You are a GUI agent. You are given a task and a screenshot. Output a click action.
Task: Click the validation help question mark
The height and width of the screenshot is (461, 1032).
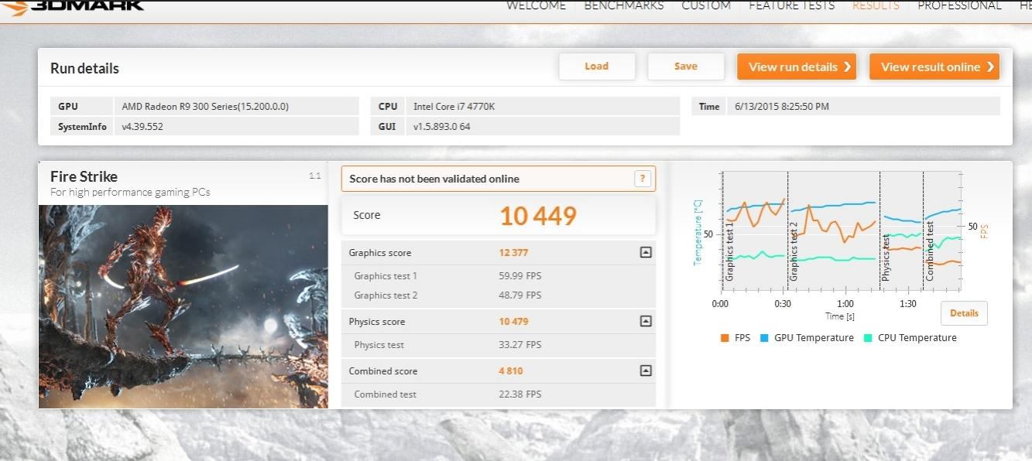(x=642, y=179)
